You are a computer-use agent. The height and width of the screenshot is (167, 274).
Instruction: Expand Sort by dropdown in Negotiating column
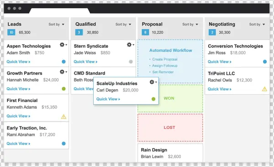tap(257, 25)
